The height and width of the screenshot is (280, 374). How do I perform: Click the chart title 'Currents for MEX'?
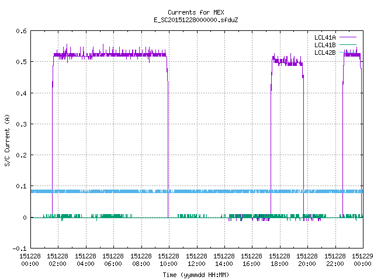coord(196,12)
